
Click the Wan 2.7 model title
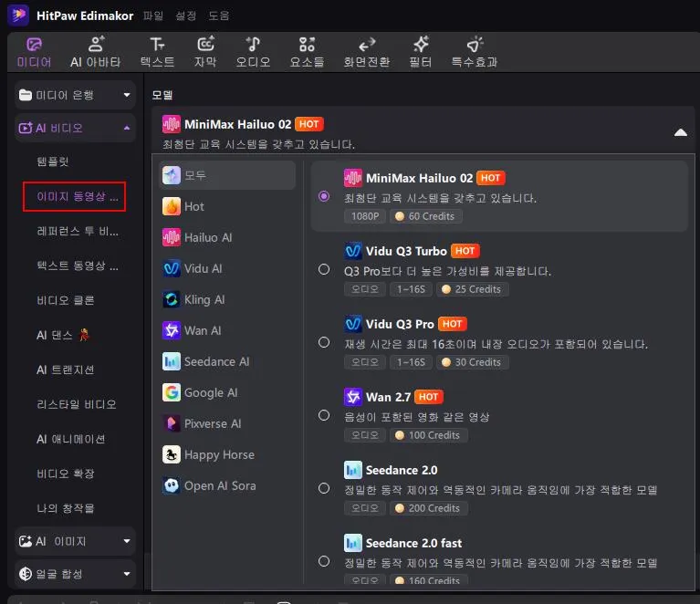tap(388, 397)
